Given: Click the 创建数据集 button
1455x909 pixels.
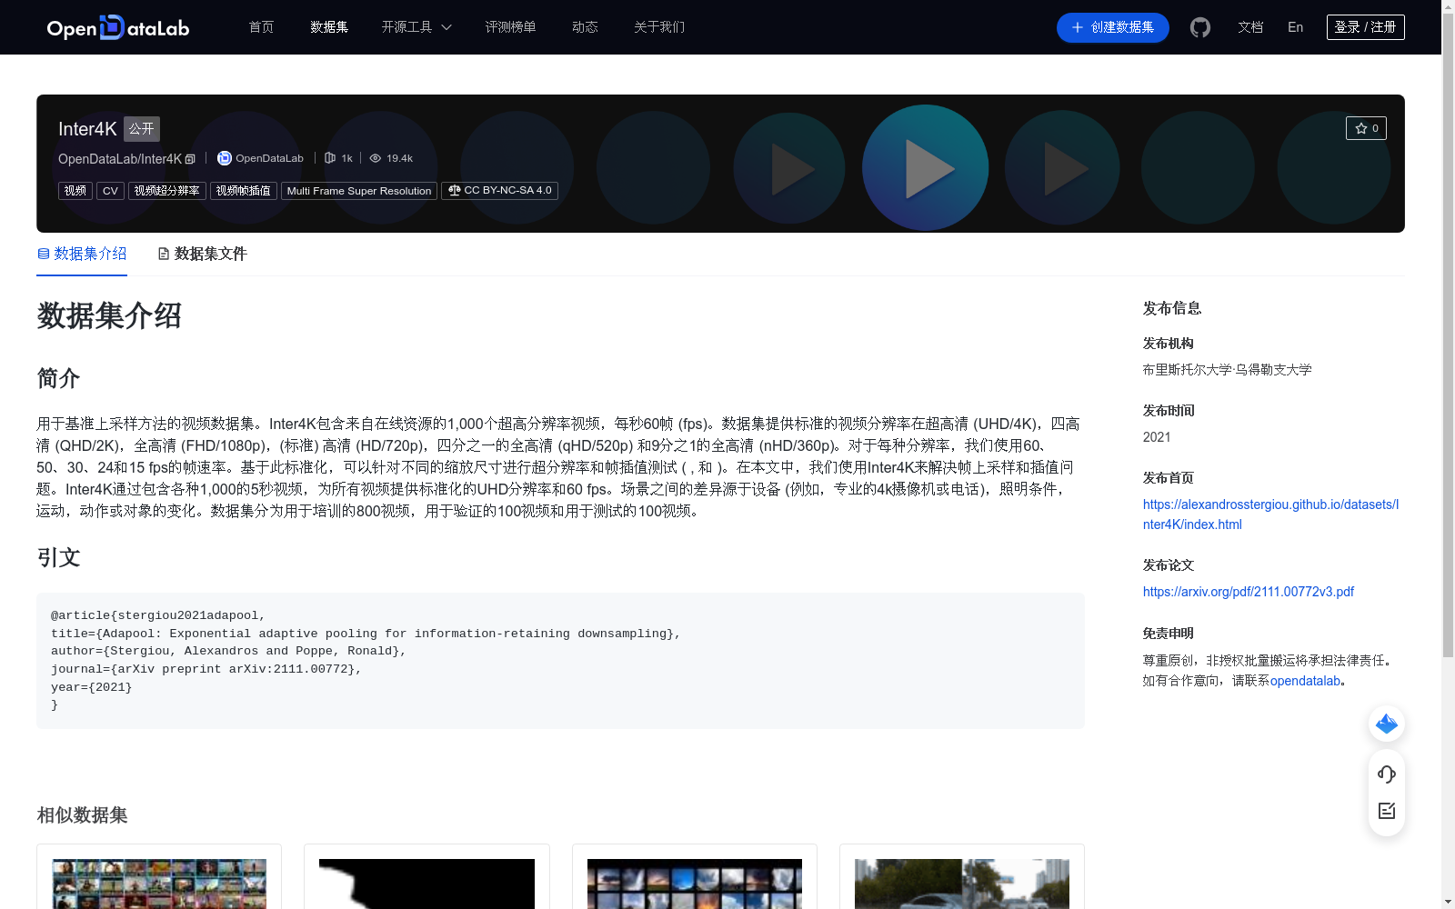Looking at the screenshot, I should (x=1113, y=27).
